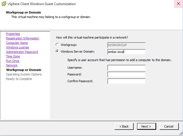
Task: Jump to the Network step
Action: tap(12, 65)
